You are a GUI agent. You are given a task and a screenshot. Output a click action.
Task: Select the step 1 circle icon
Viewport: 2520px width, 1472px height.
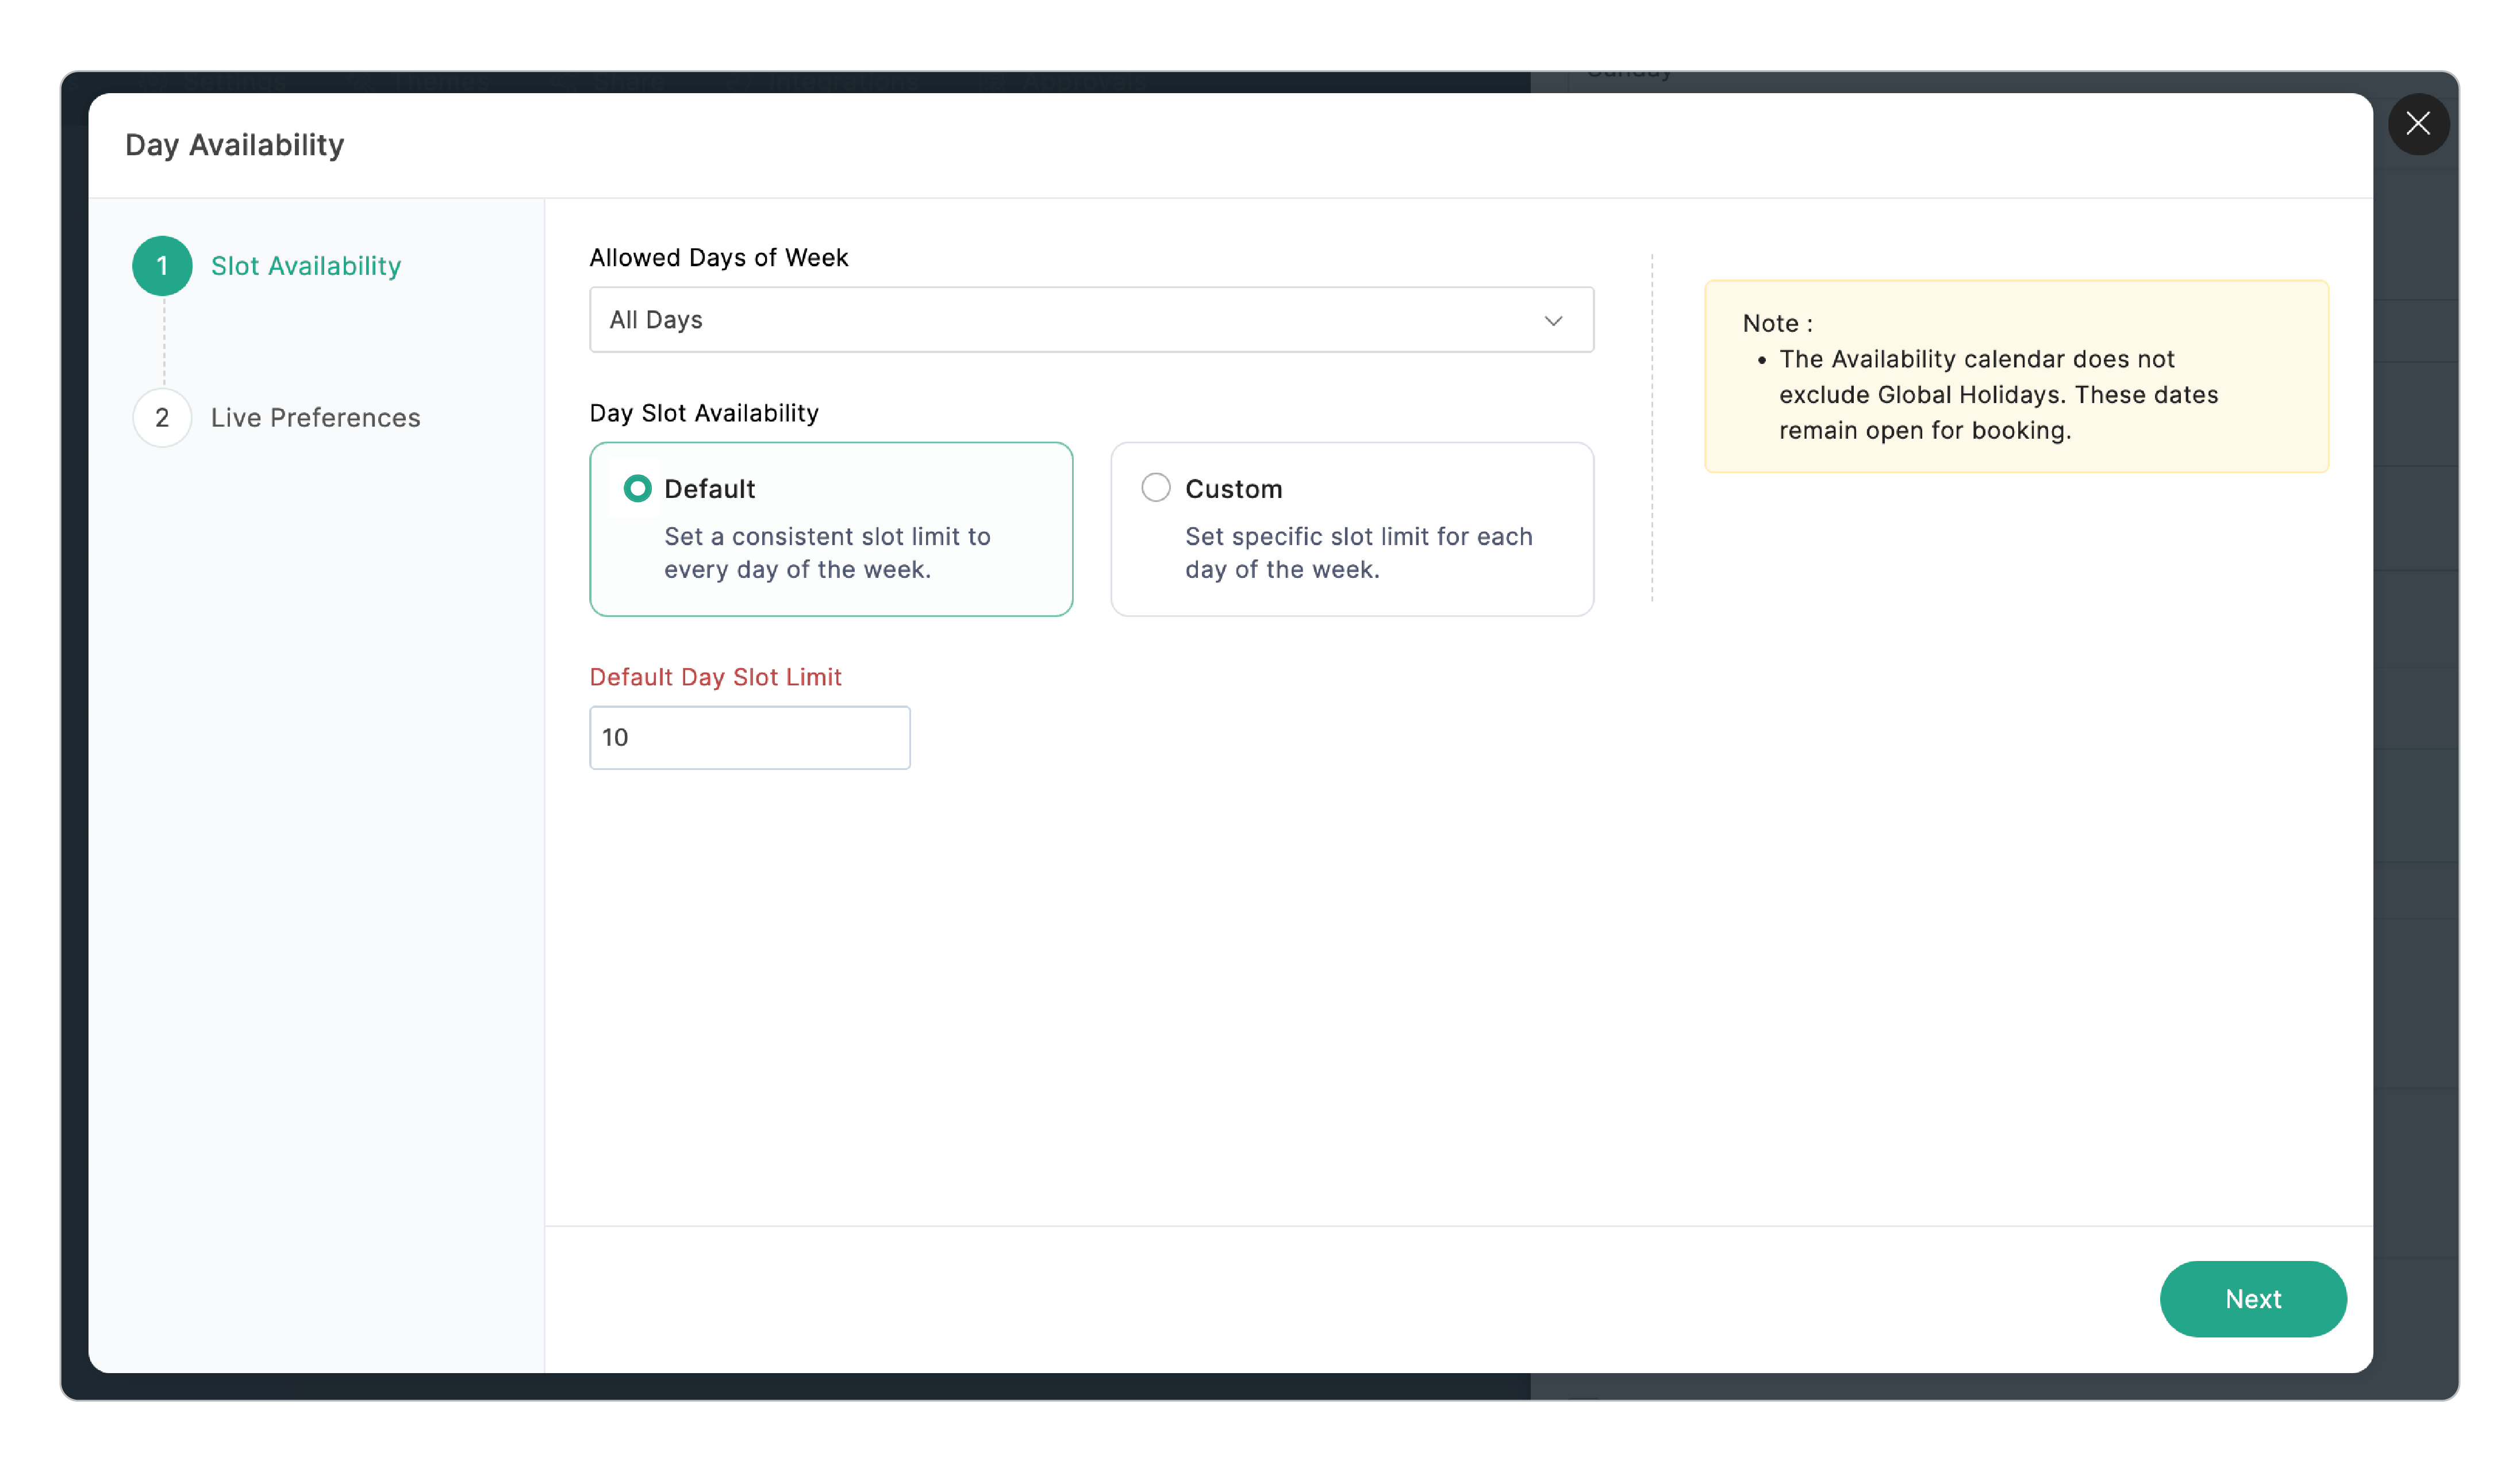162,266
